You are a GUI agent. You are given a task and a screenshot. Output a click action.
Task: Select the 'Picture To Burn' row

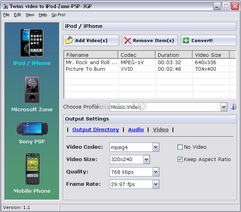point(150,69)
